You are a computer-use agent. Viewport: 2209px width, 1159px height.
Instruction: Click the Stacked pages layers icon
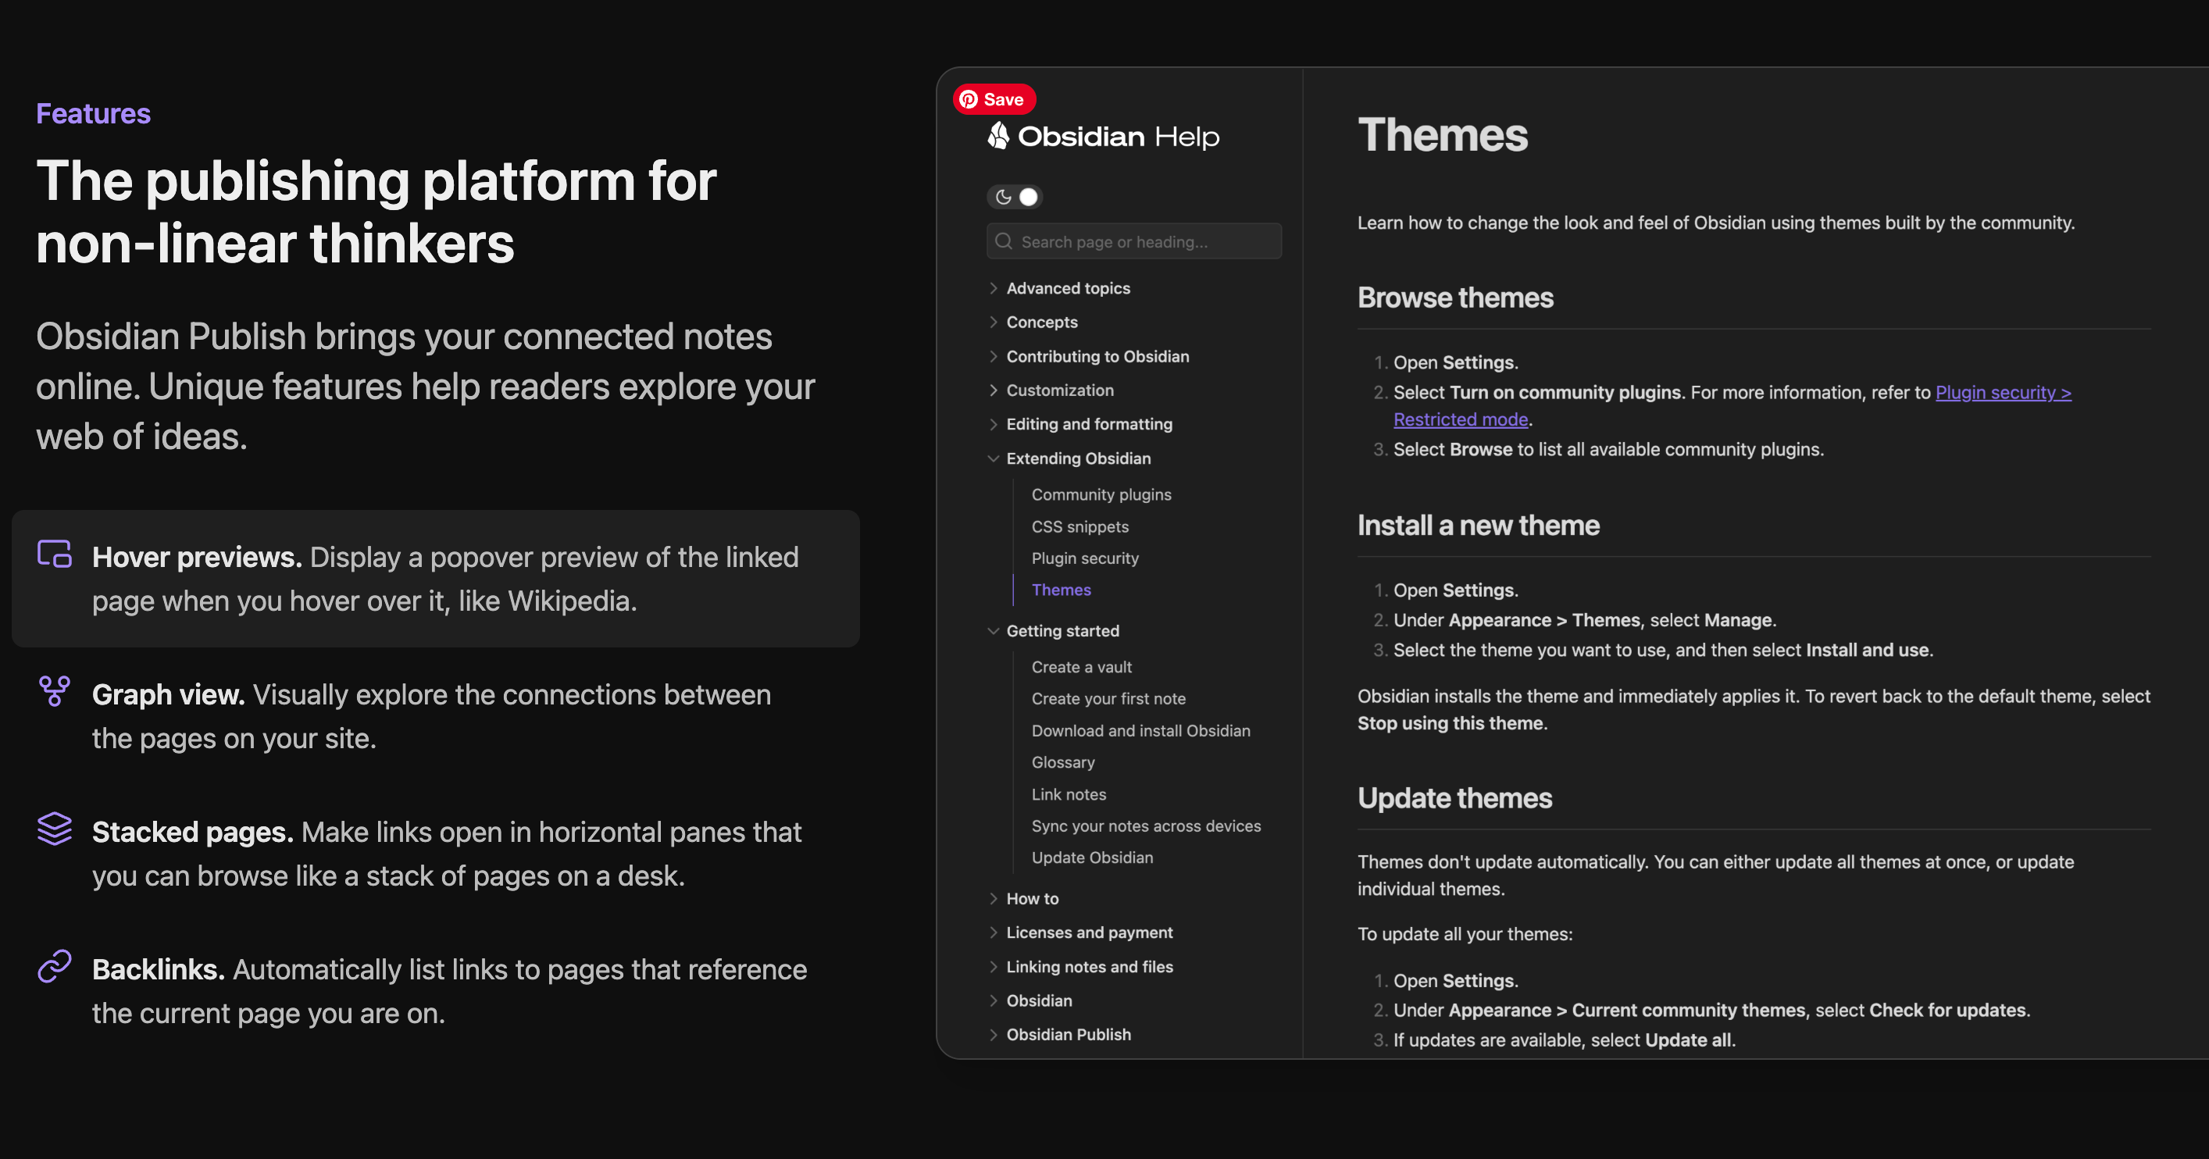click(x=54, y=829)
